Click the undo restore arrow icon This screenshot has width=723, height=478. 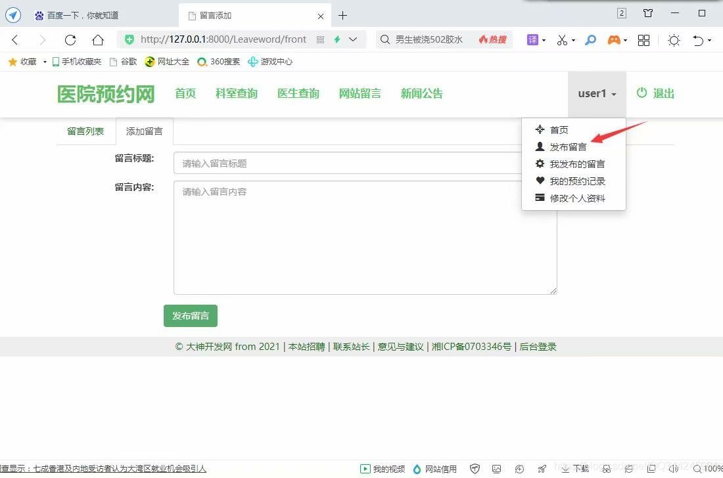(x=698, y=40)
